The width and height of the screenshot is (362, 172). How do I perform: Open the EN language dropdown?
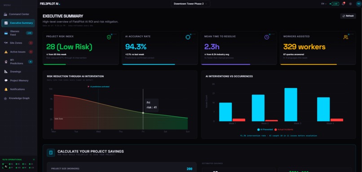[324, 4]
